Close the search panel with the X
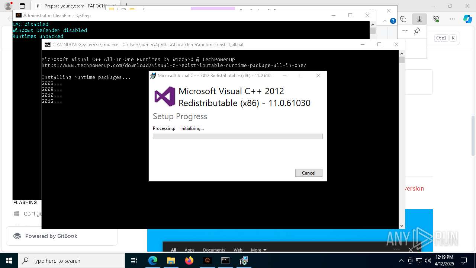The width and height of the screenshot is (476, 268). [x=411, y=249]
